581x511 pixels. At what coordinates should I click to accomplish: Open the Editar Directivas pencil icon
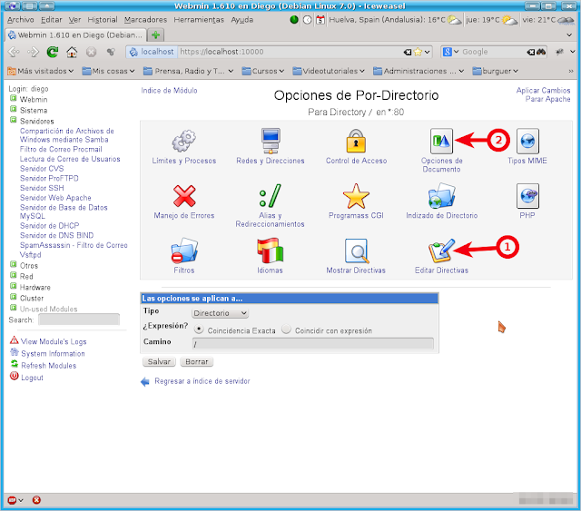click(x=441, y=251)
